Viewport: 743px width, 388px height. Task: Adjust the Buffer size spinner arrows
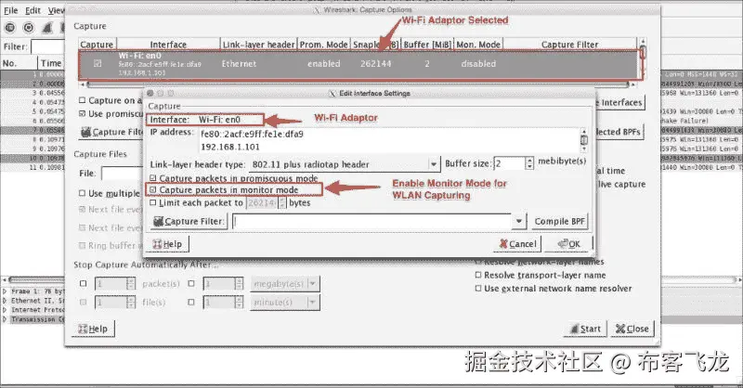[529, 163]
